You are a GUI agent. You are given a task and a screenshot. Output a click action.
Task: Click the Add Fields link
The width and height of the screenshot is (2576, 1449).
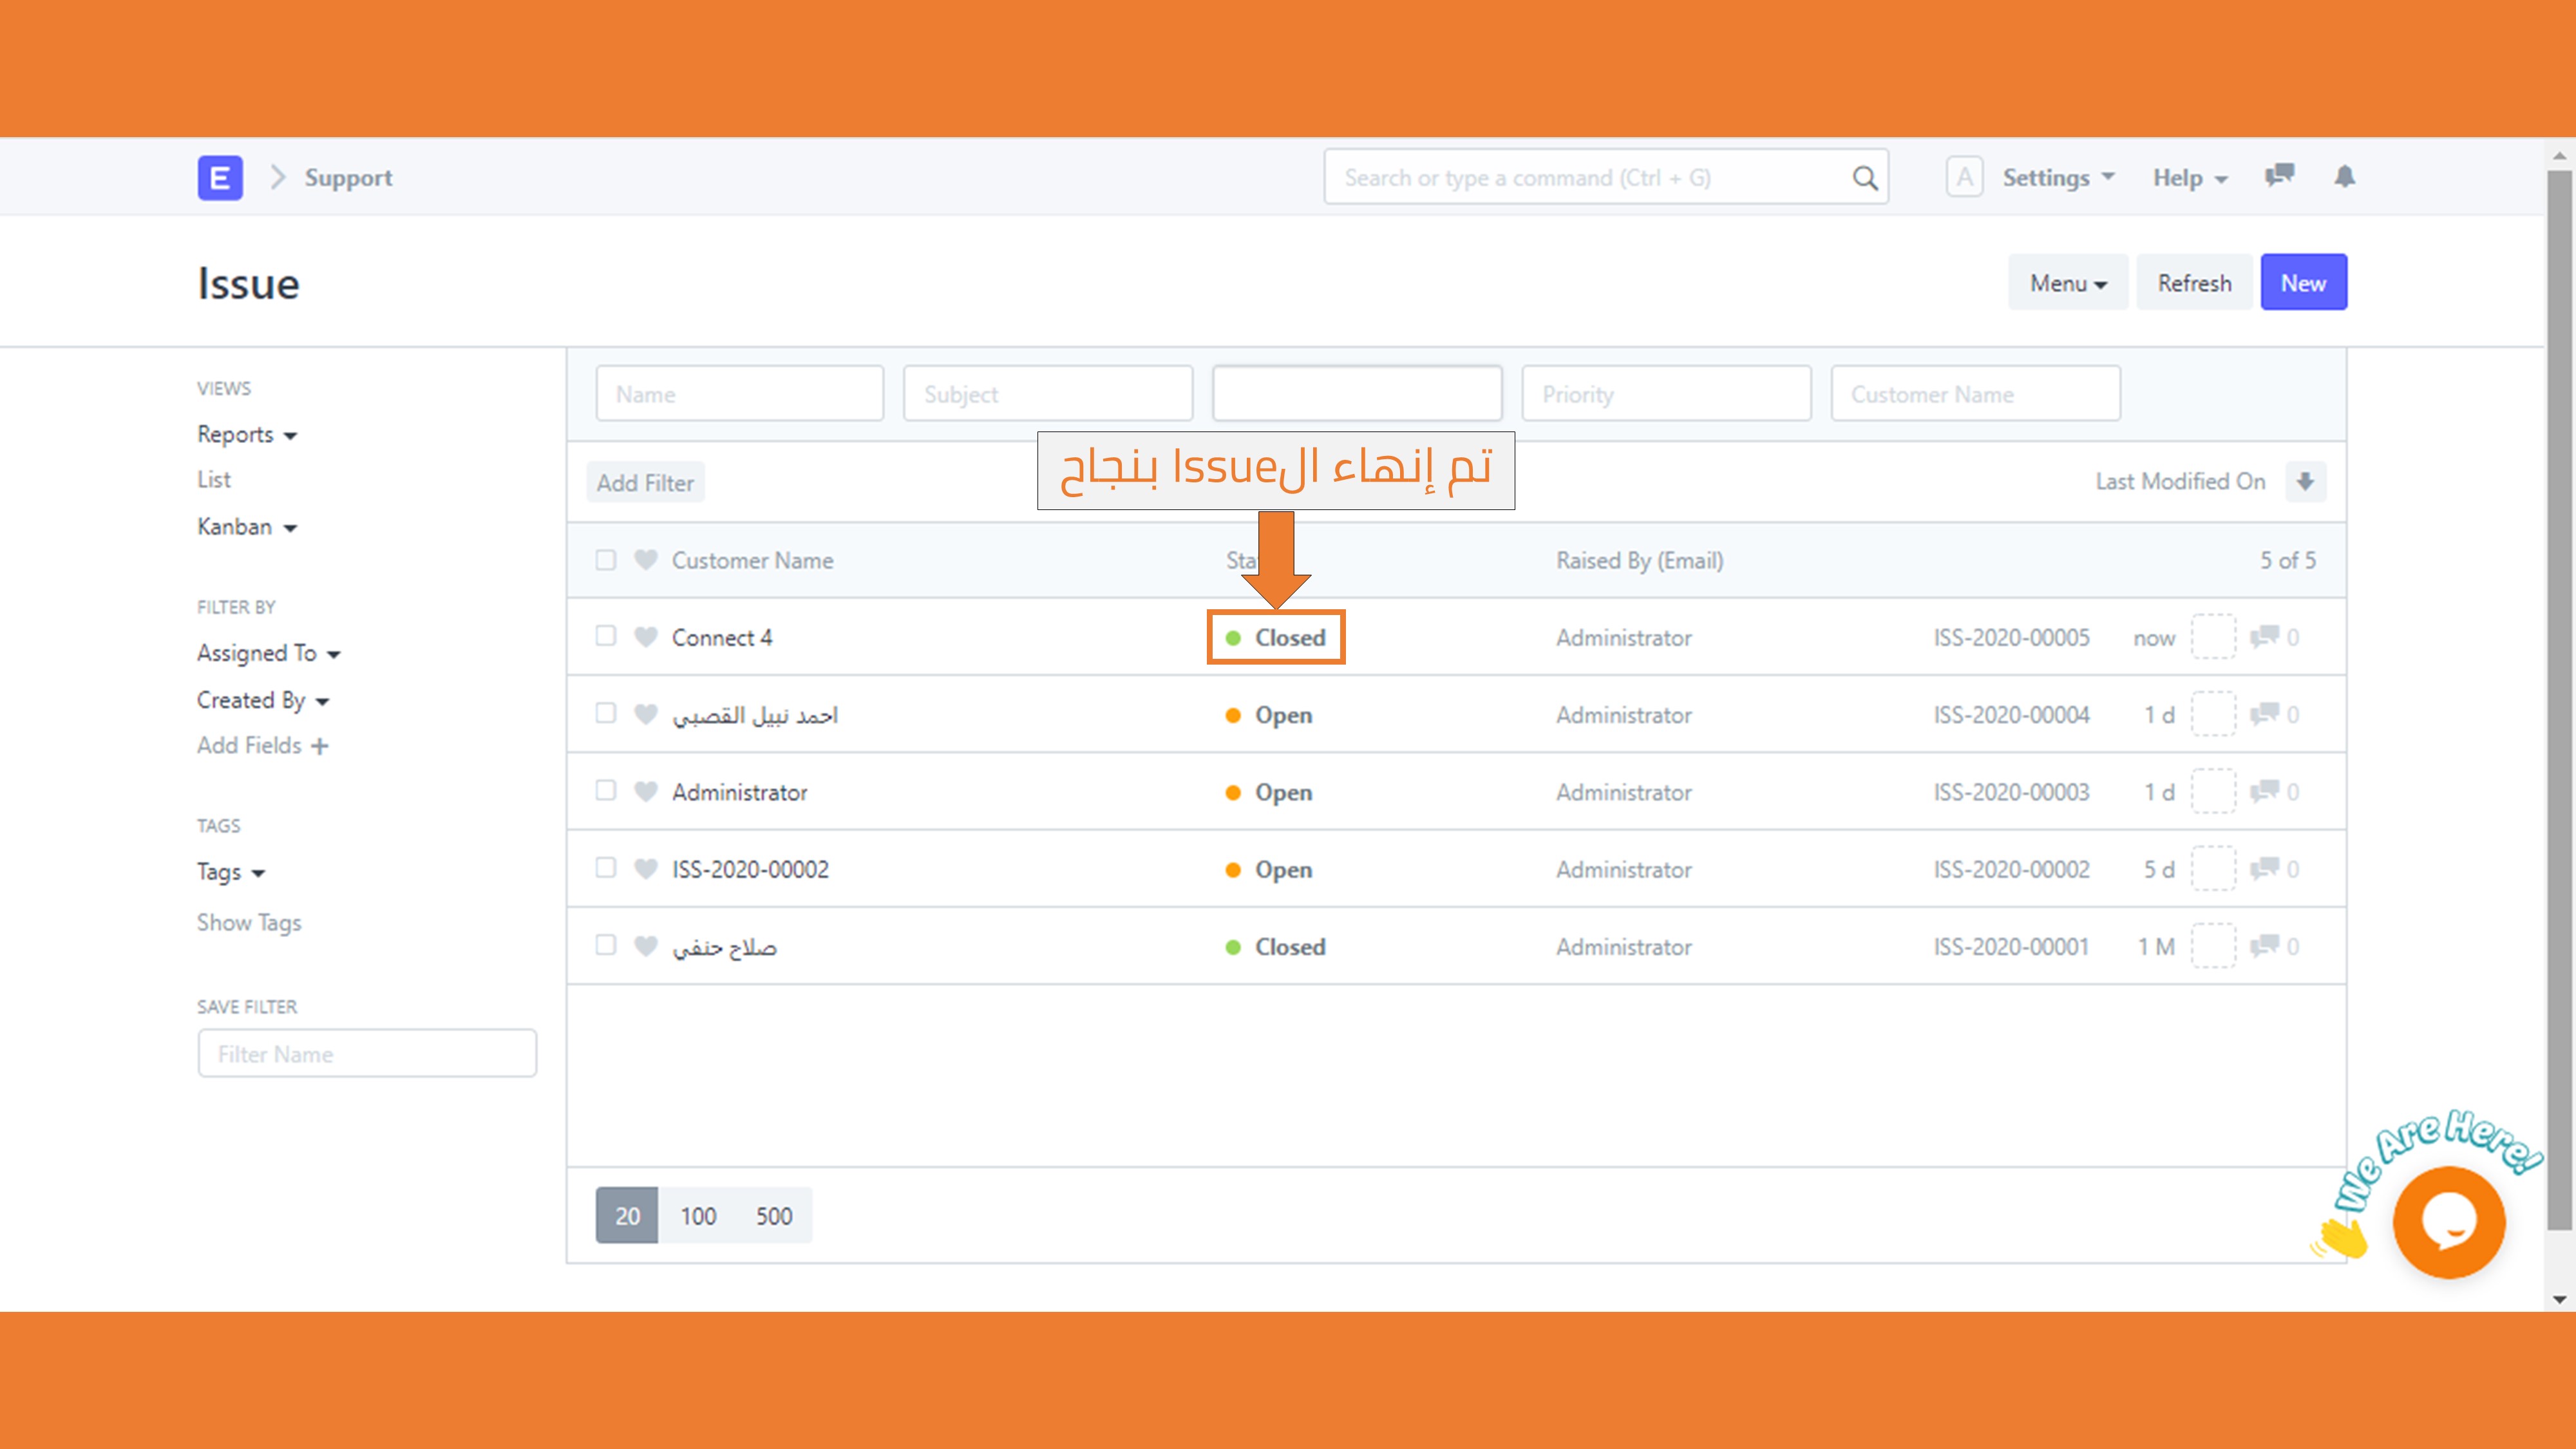pos(249,746)
